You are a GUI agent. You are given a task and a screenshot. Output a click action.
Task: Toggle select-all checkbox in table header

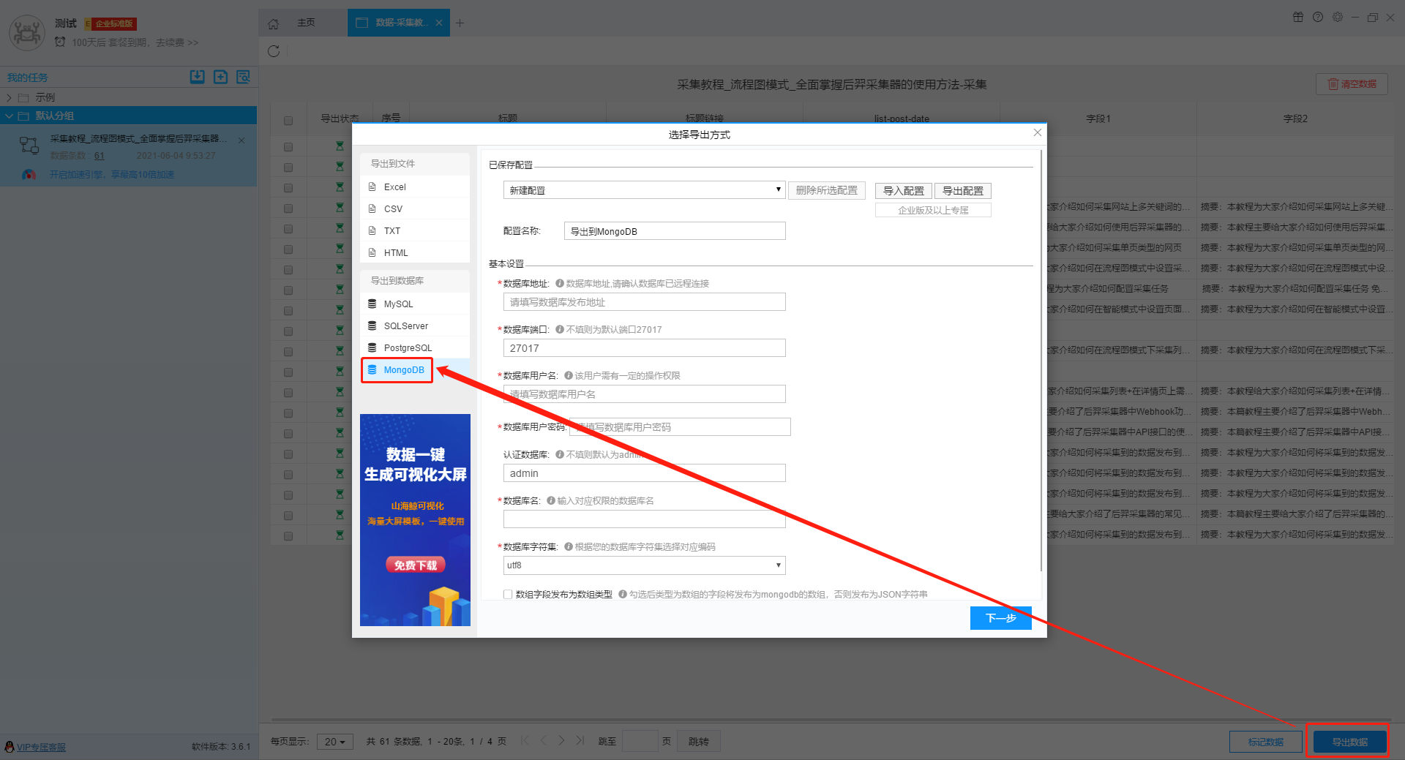tap(288, 121)
